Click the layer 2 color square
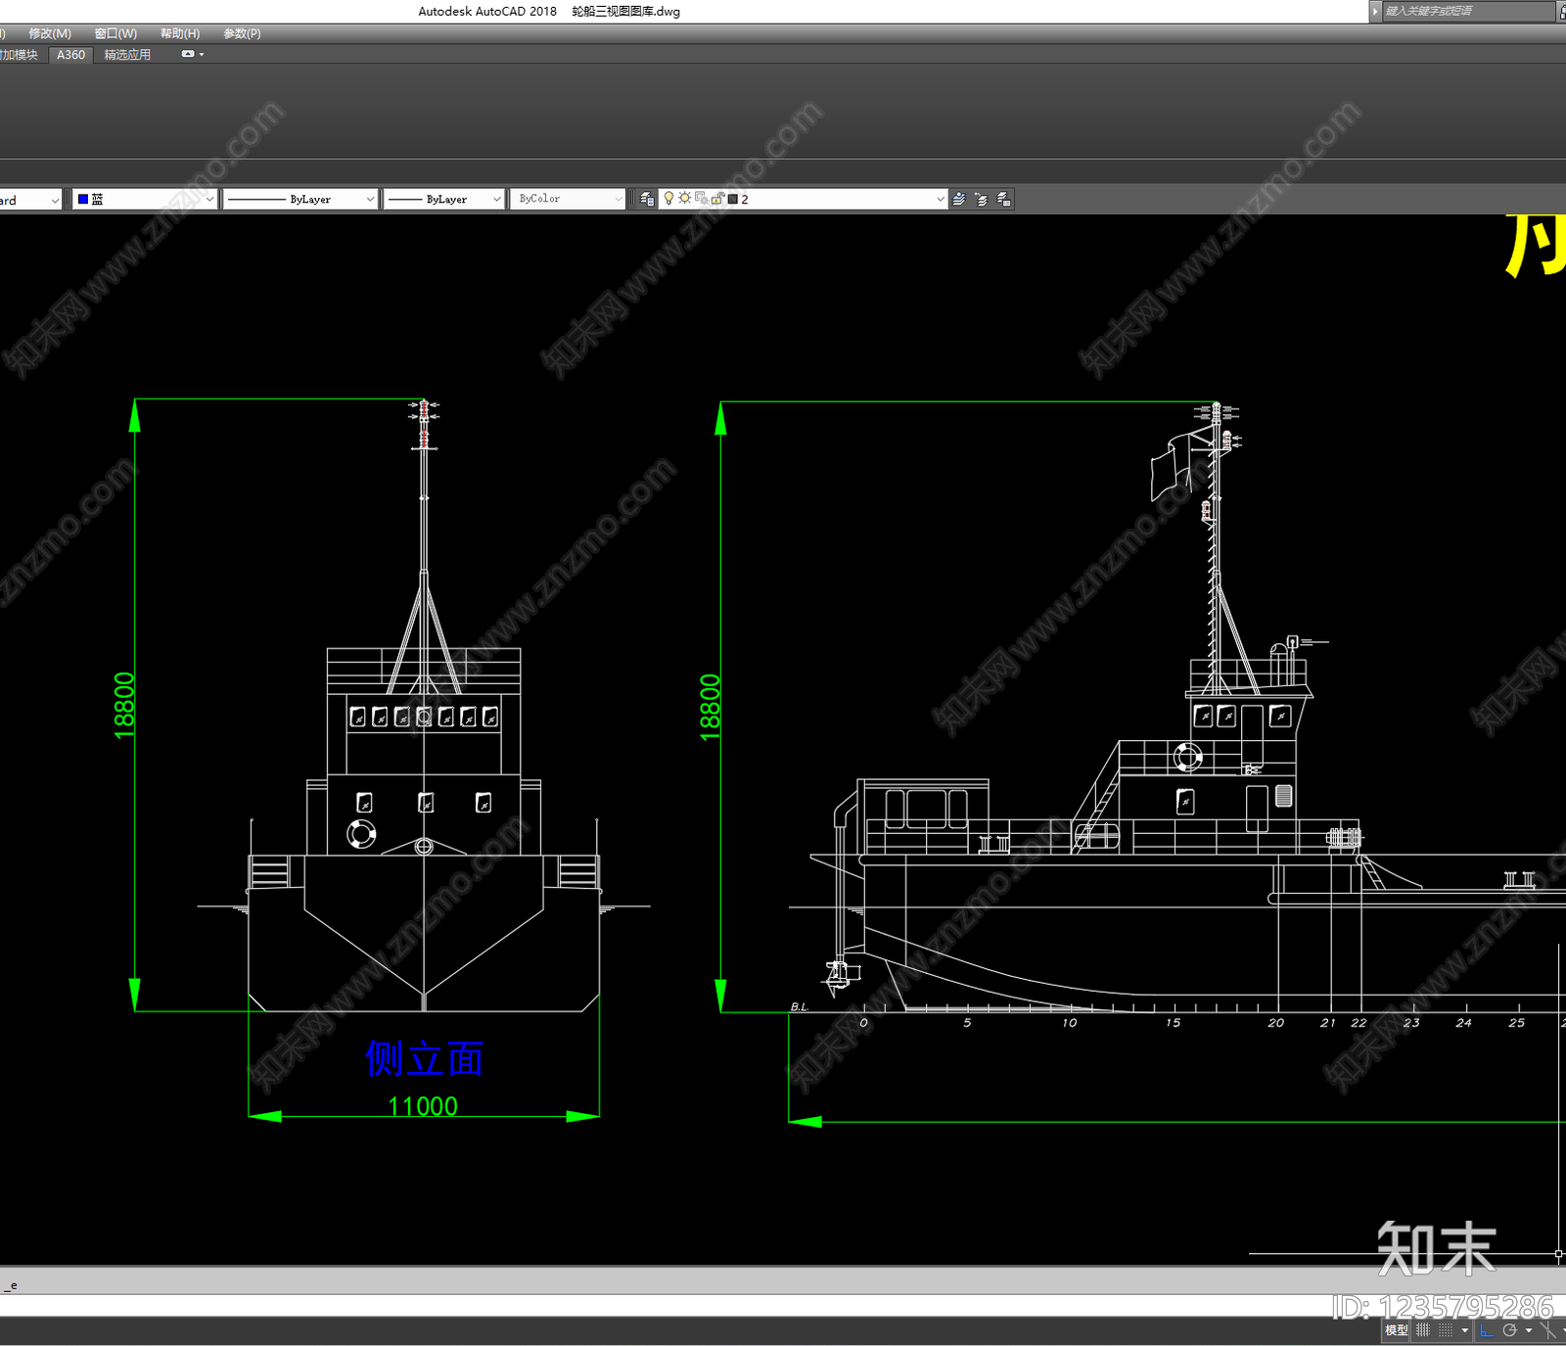The image size is (1566, 1346). click(733, 199)
